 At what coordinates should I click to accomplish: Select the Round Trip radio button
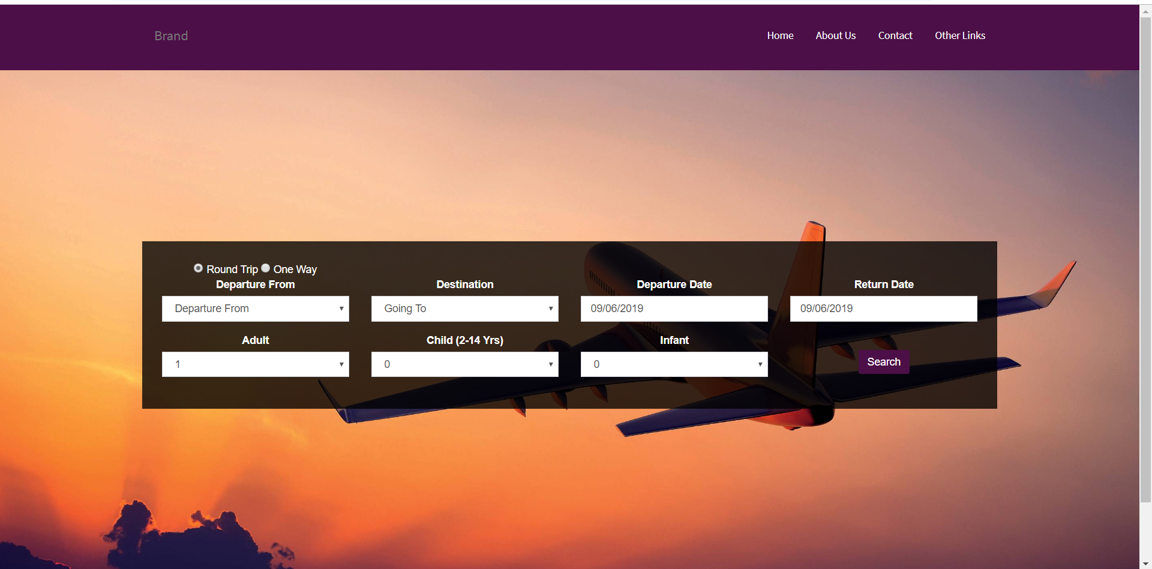(198, 268)
